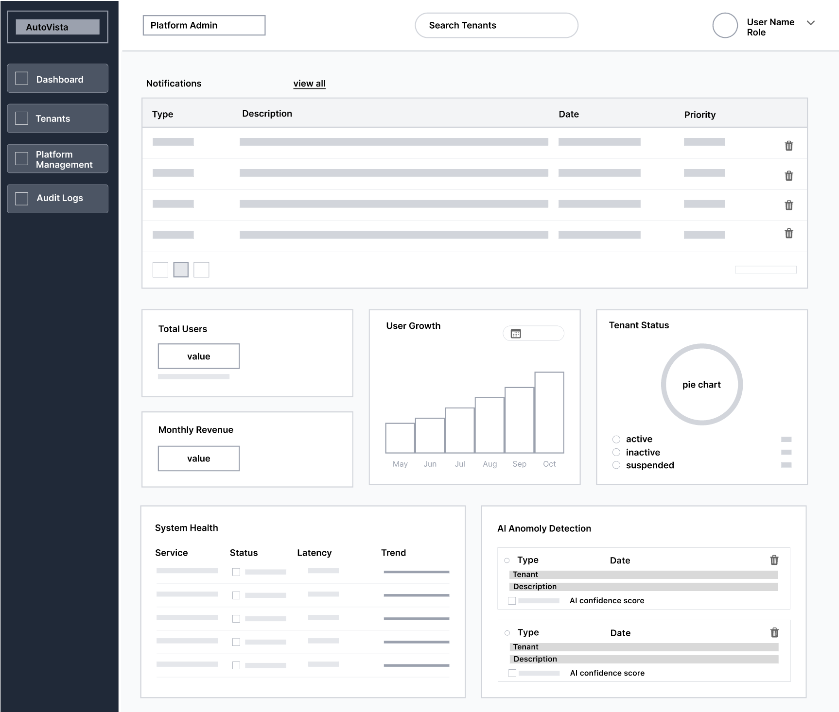Select the 'active' radio button in Tenant Status
Screen dimensions: 839x712
coord(616,439)
